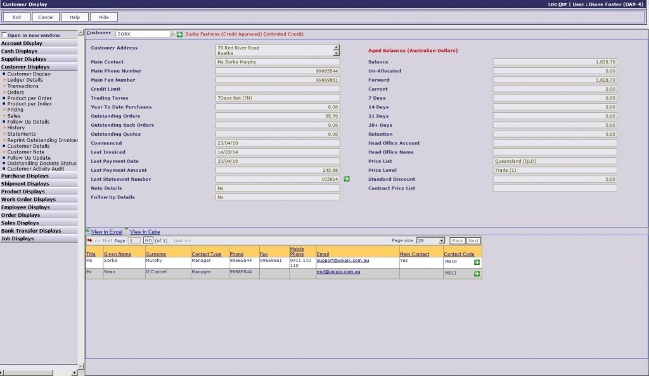Click the View in Excel icon
The image size is (649, 376).
[88, 231]
